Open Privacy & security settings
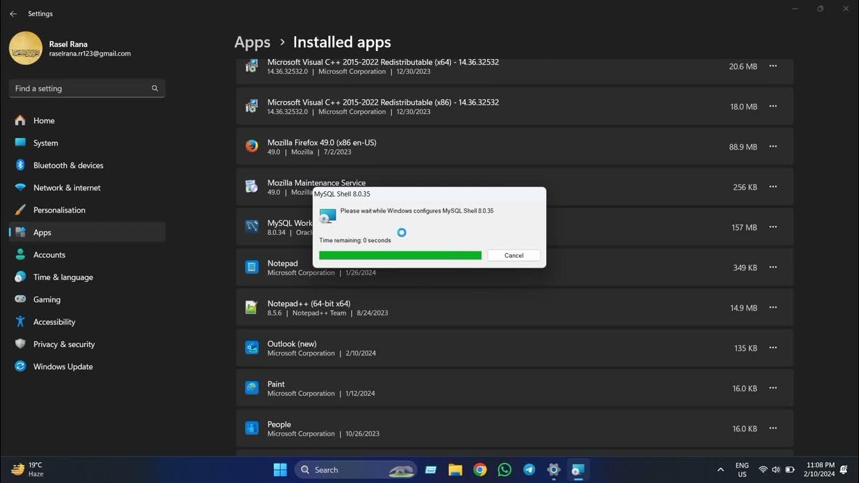Viewport: 859px width, 483px height. [87, 344]
